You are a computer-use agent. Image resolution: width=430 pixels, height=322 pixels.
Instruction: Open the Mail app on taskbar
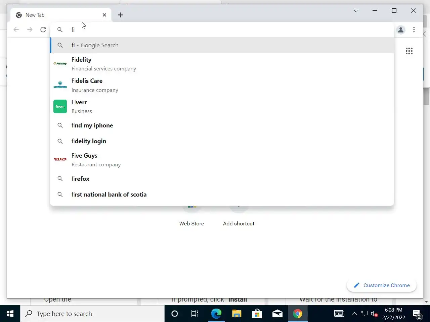pos(277,314)
